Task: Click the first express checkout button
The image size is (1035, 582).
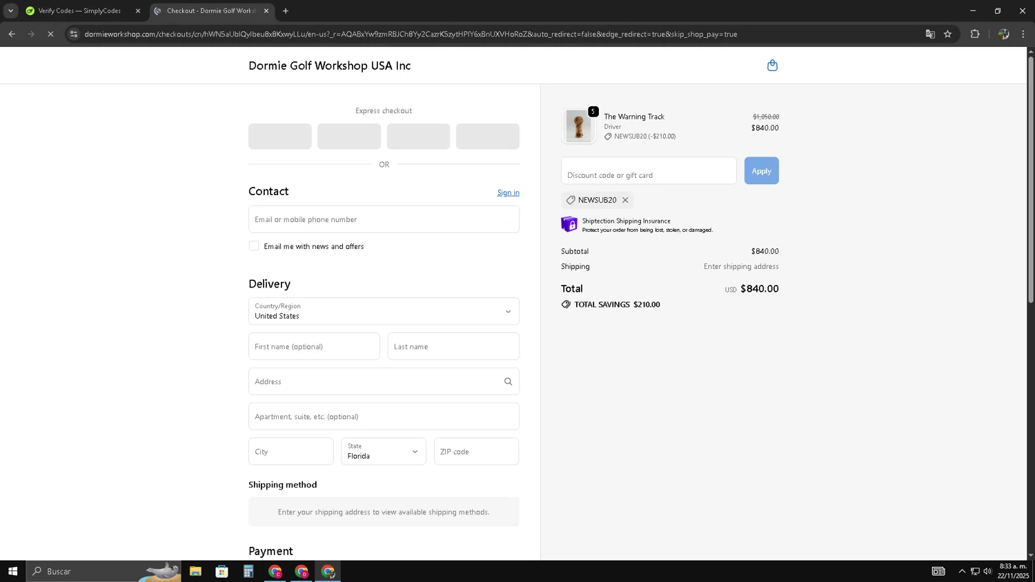Action: pos(280,137)
